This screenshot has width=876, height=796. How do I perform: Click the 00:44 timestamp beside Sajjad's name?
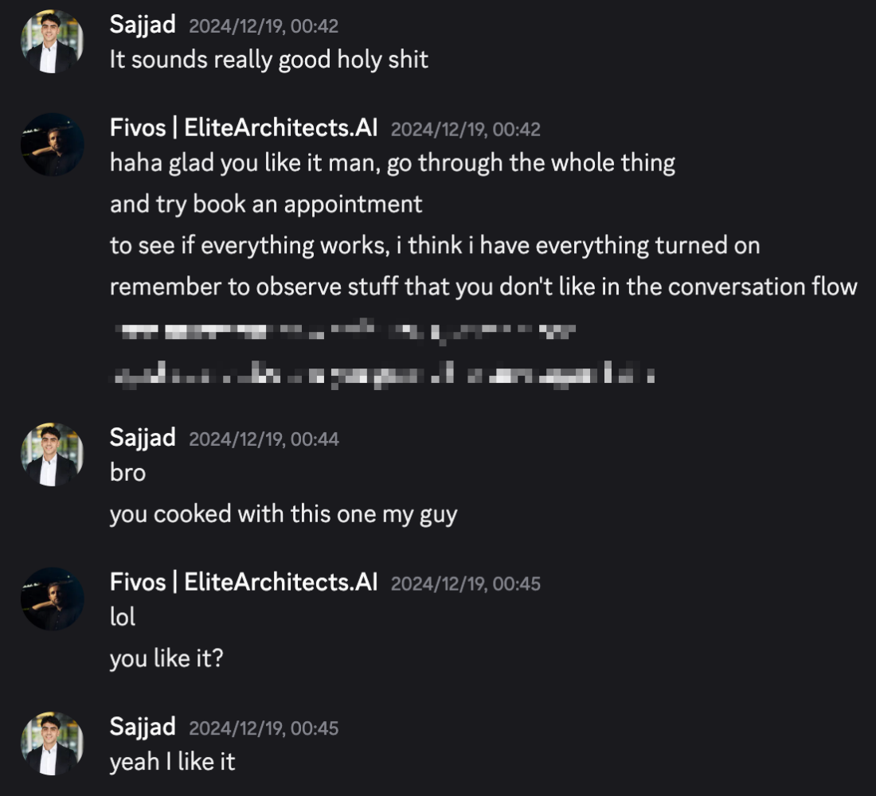point(264,439)
